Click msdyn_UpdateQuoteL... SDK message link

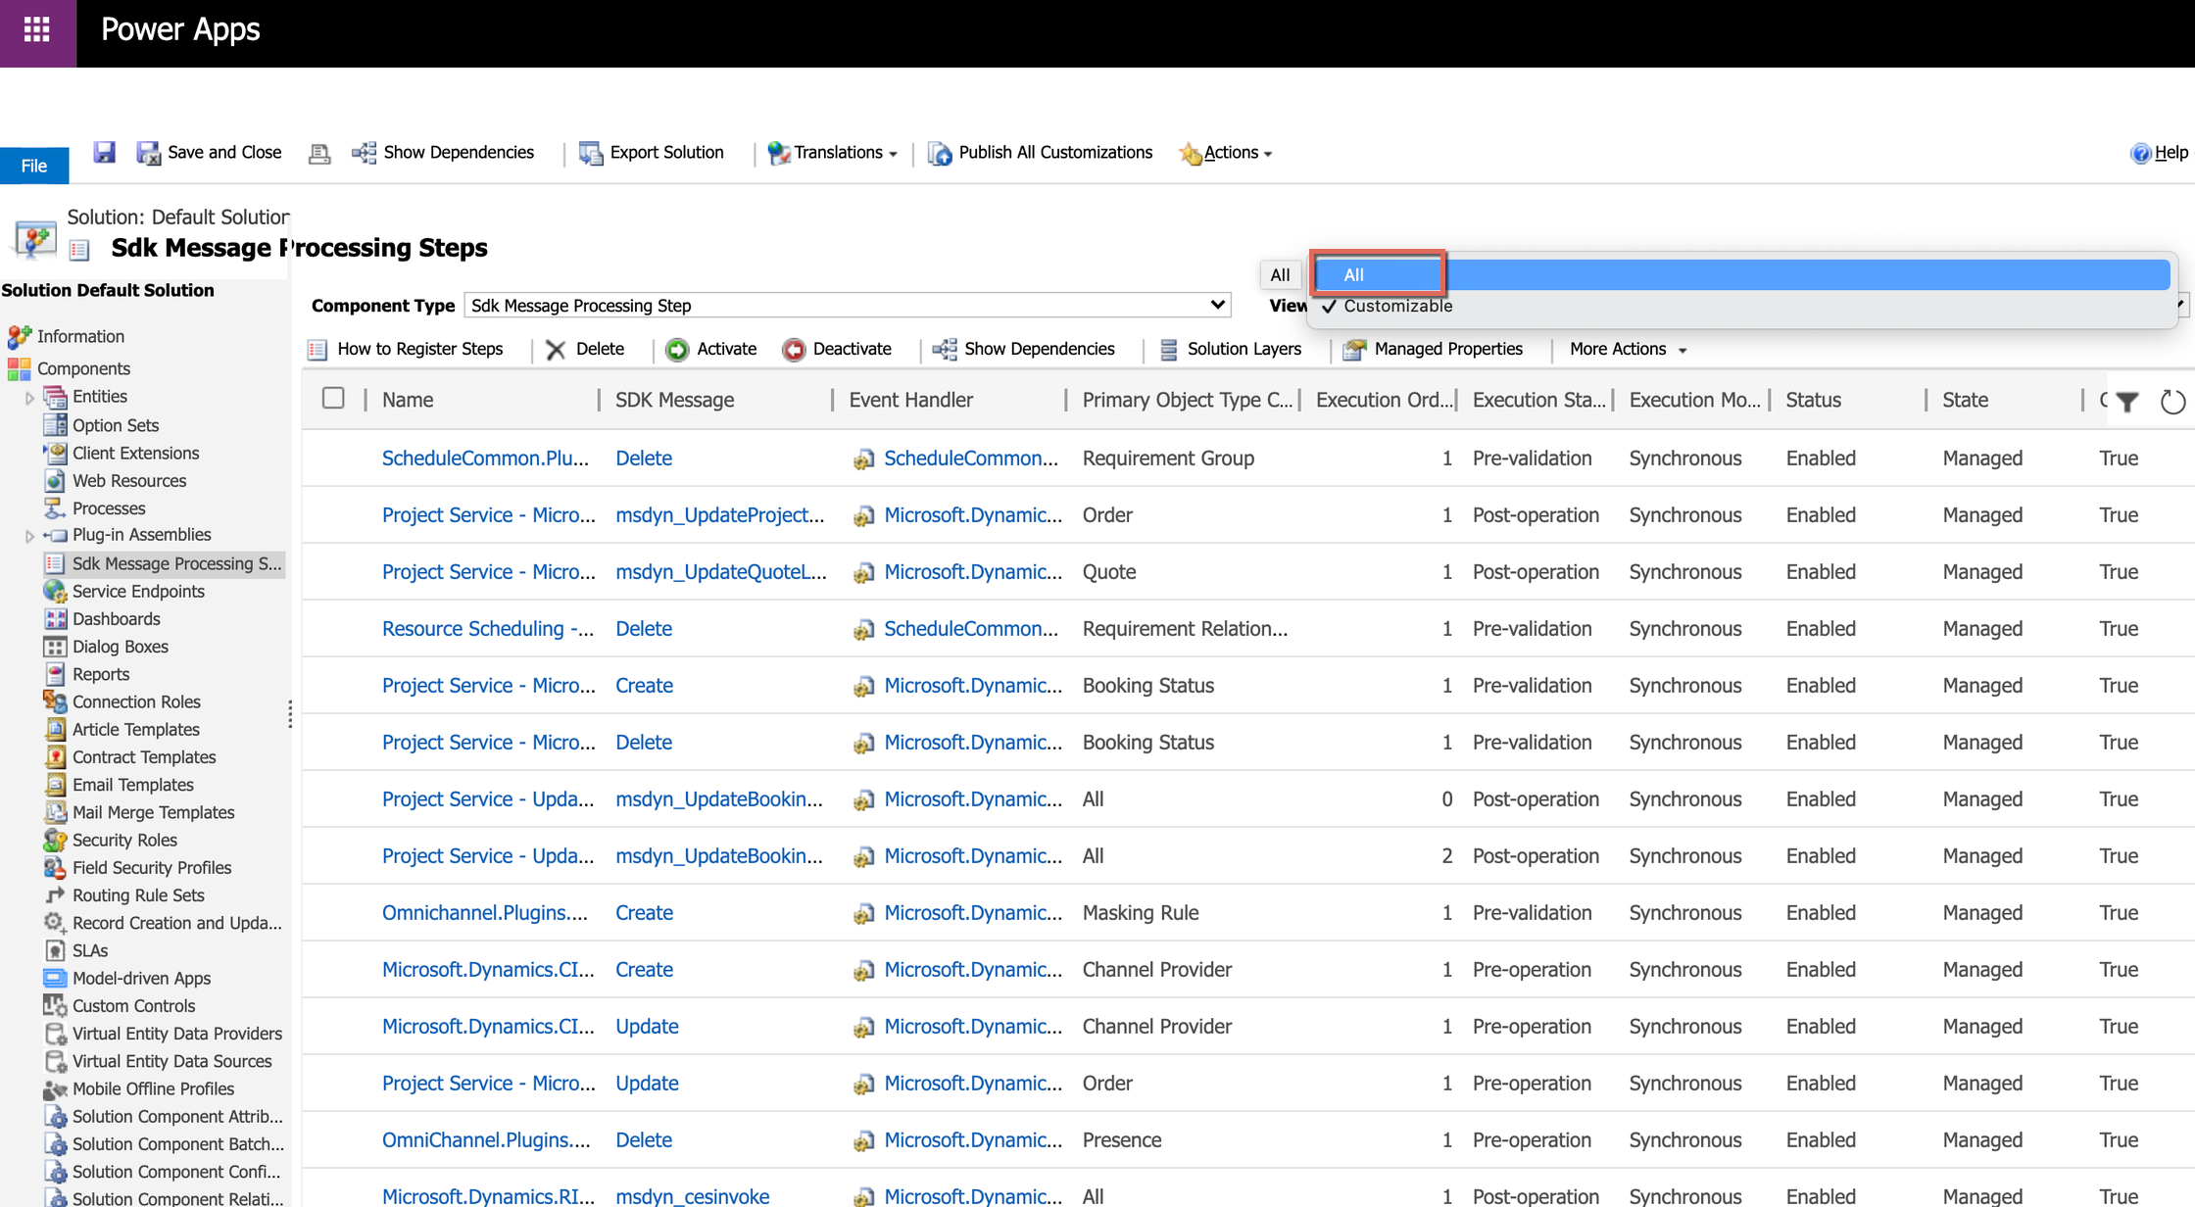tap(721, 572)
